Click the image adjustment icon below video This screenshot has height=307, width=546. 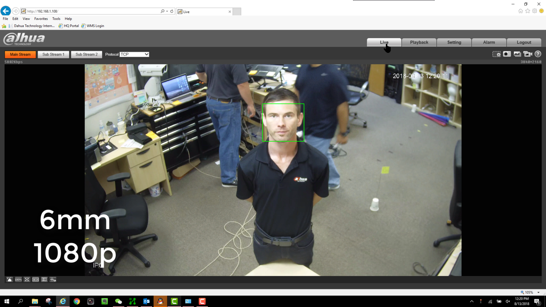coord(10,279)
